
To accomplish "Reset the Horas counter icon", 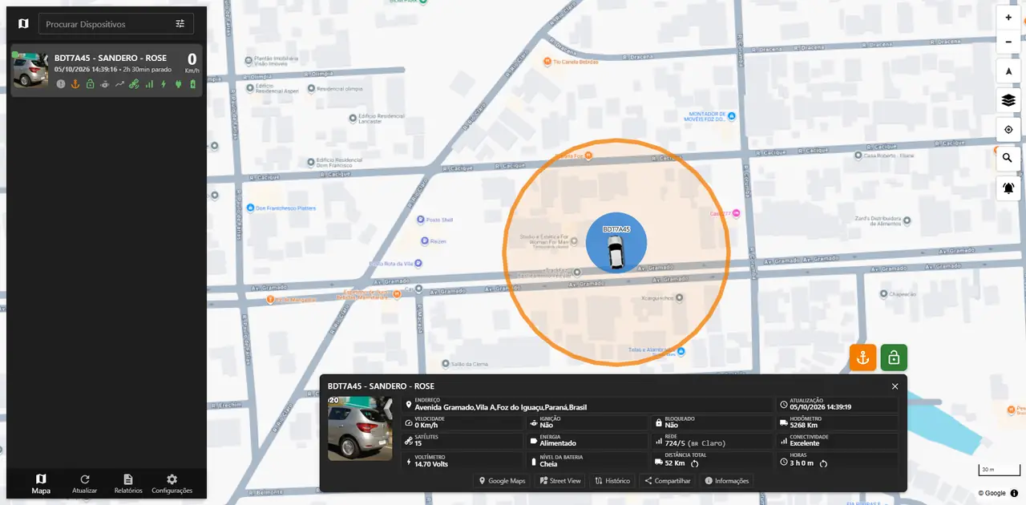I will pos(823,463).
